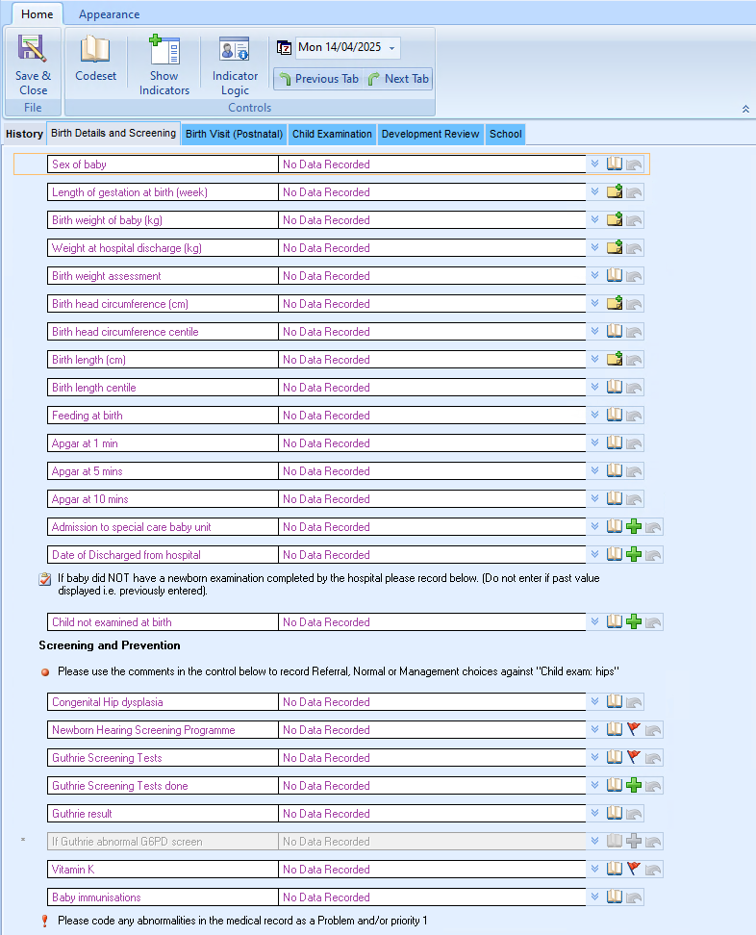
Task: Click folder add icon for Weight at hospital discharge
Action: [x=614, y=248]
